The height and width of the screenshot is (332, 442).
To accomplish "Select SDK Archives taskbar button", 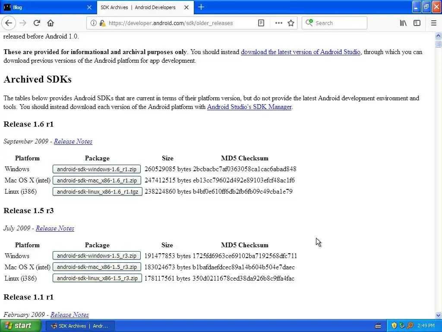I will coord(80,326).
